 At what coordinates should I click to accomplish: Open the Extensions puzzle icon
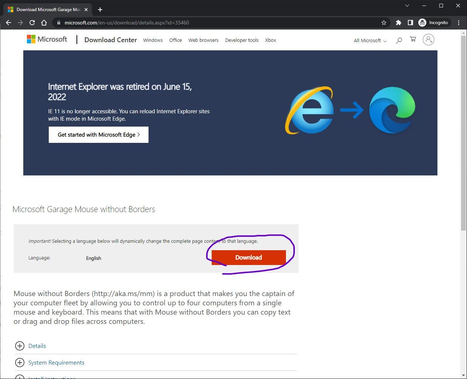click(x=398, y=23)
